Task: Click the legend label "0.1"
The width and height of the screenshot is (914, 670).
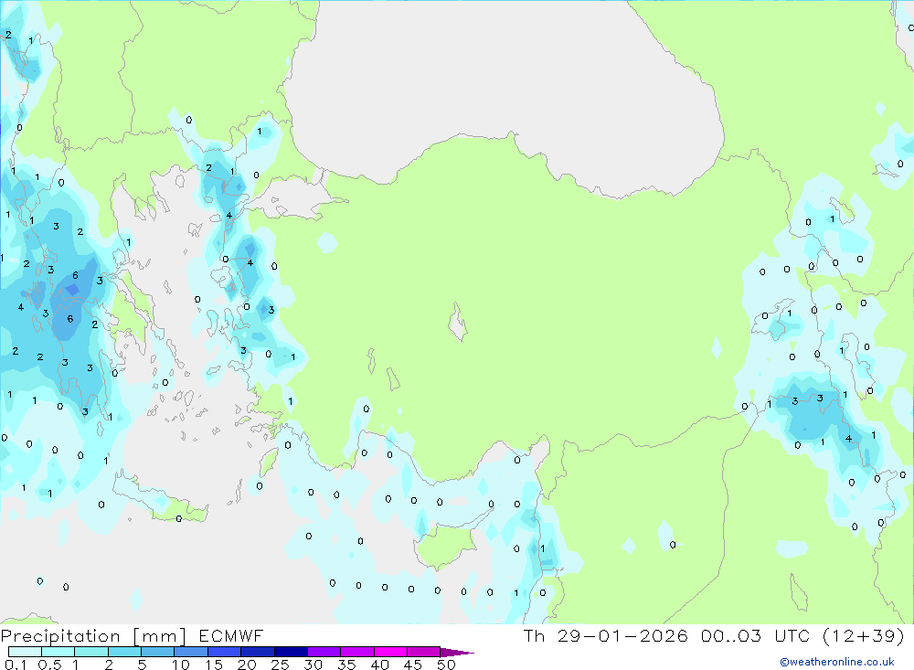Action: tap(16, 665)
